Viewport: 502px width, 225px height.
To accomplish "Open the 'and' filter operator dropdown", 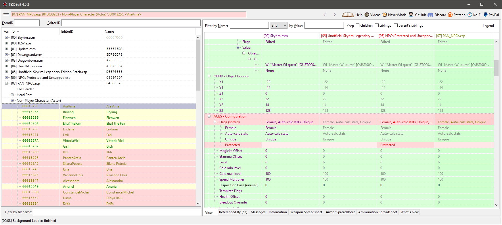I will pyautogui.click(x=279, y=26).
